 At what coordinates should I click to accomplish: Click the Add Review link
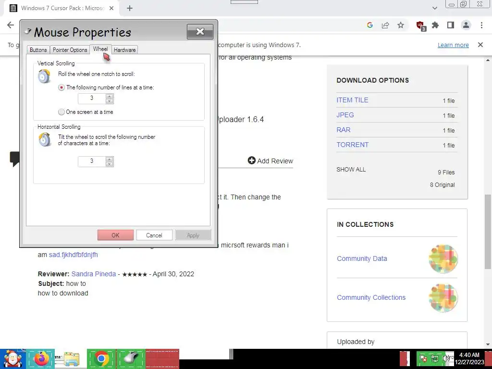point(271,160)
